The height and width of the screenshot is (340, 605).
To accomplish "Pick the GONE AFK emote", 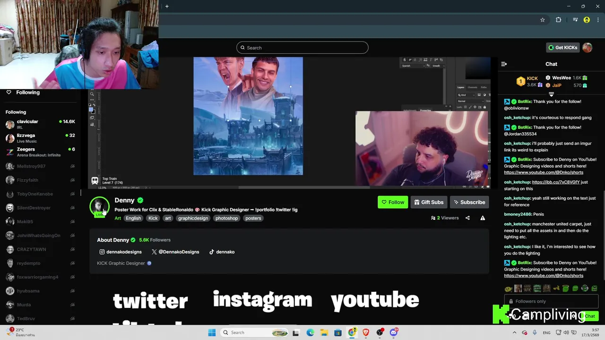I will tap(527, 289).
